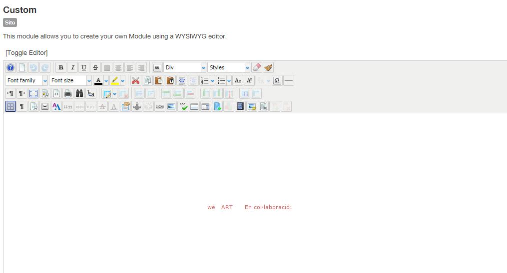Click the eraser remove formatting icon
The image size is (507, 273).
(x=256, y=67)
